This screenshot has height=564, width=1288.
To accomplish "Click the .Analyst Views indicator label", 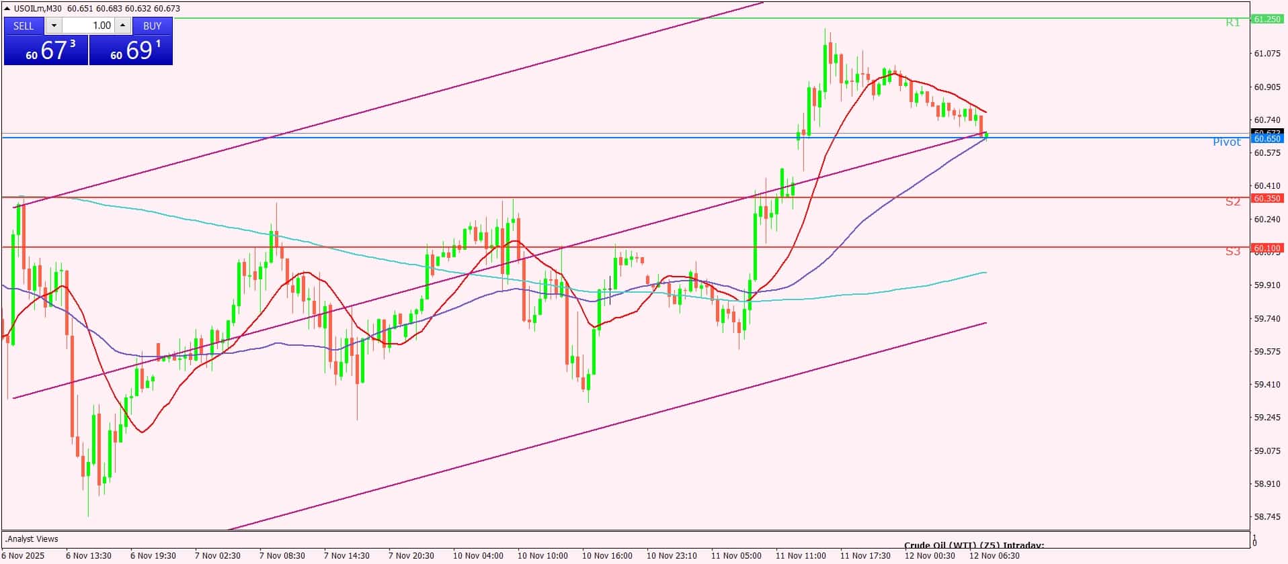I will point(32,538).
